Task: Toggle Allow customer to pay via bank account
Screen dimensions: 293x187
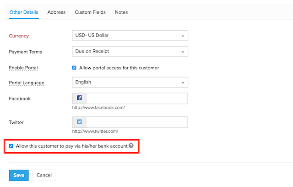Action: tap(11, 146)
